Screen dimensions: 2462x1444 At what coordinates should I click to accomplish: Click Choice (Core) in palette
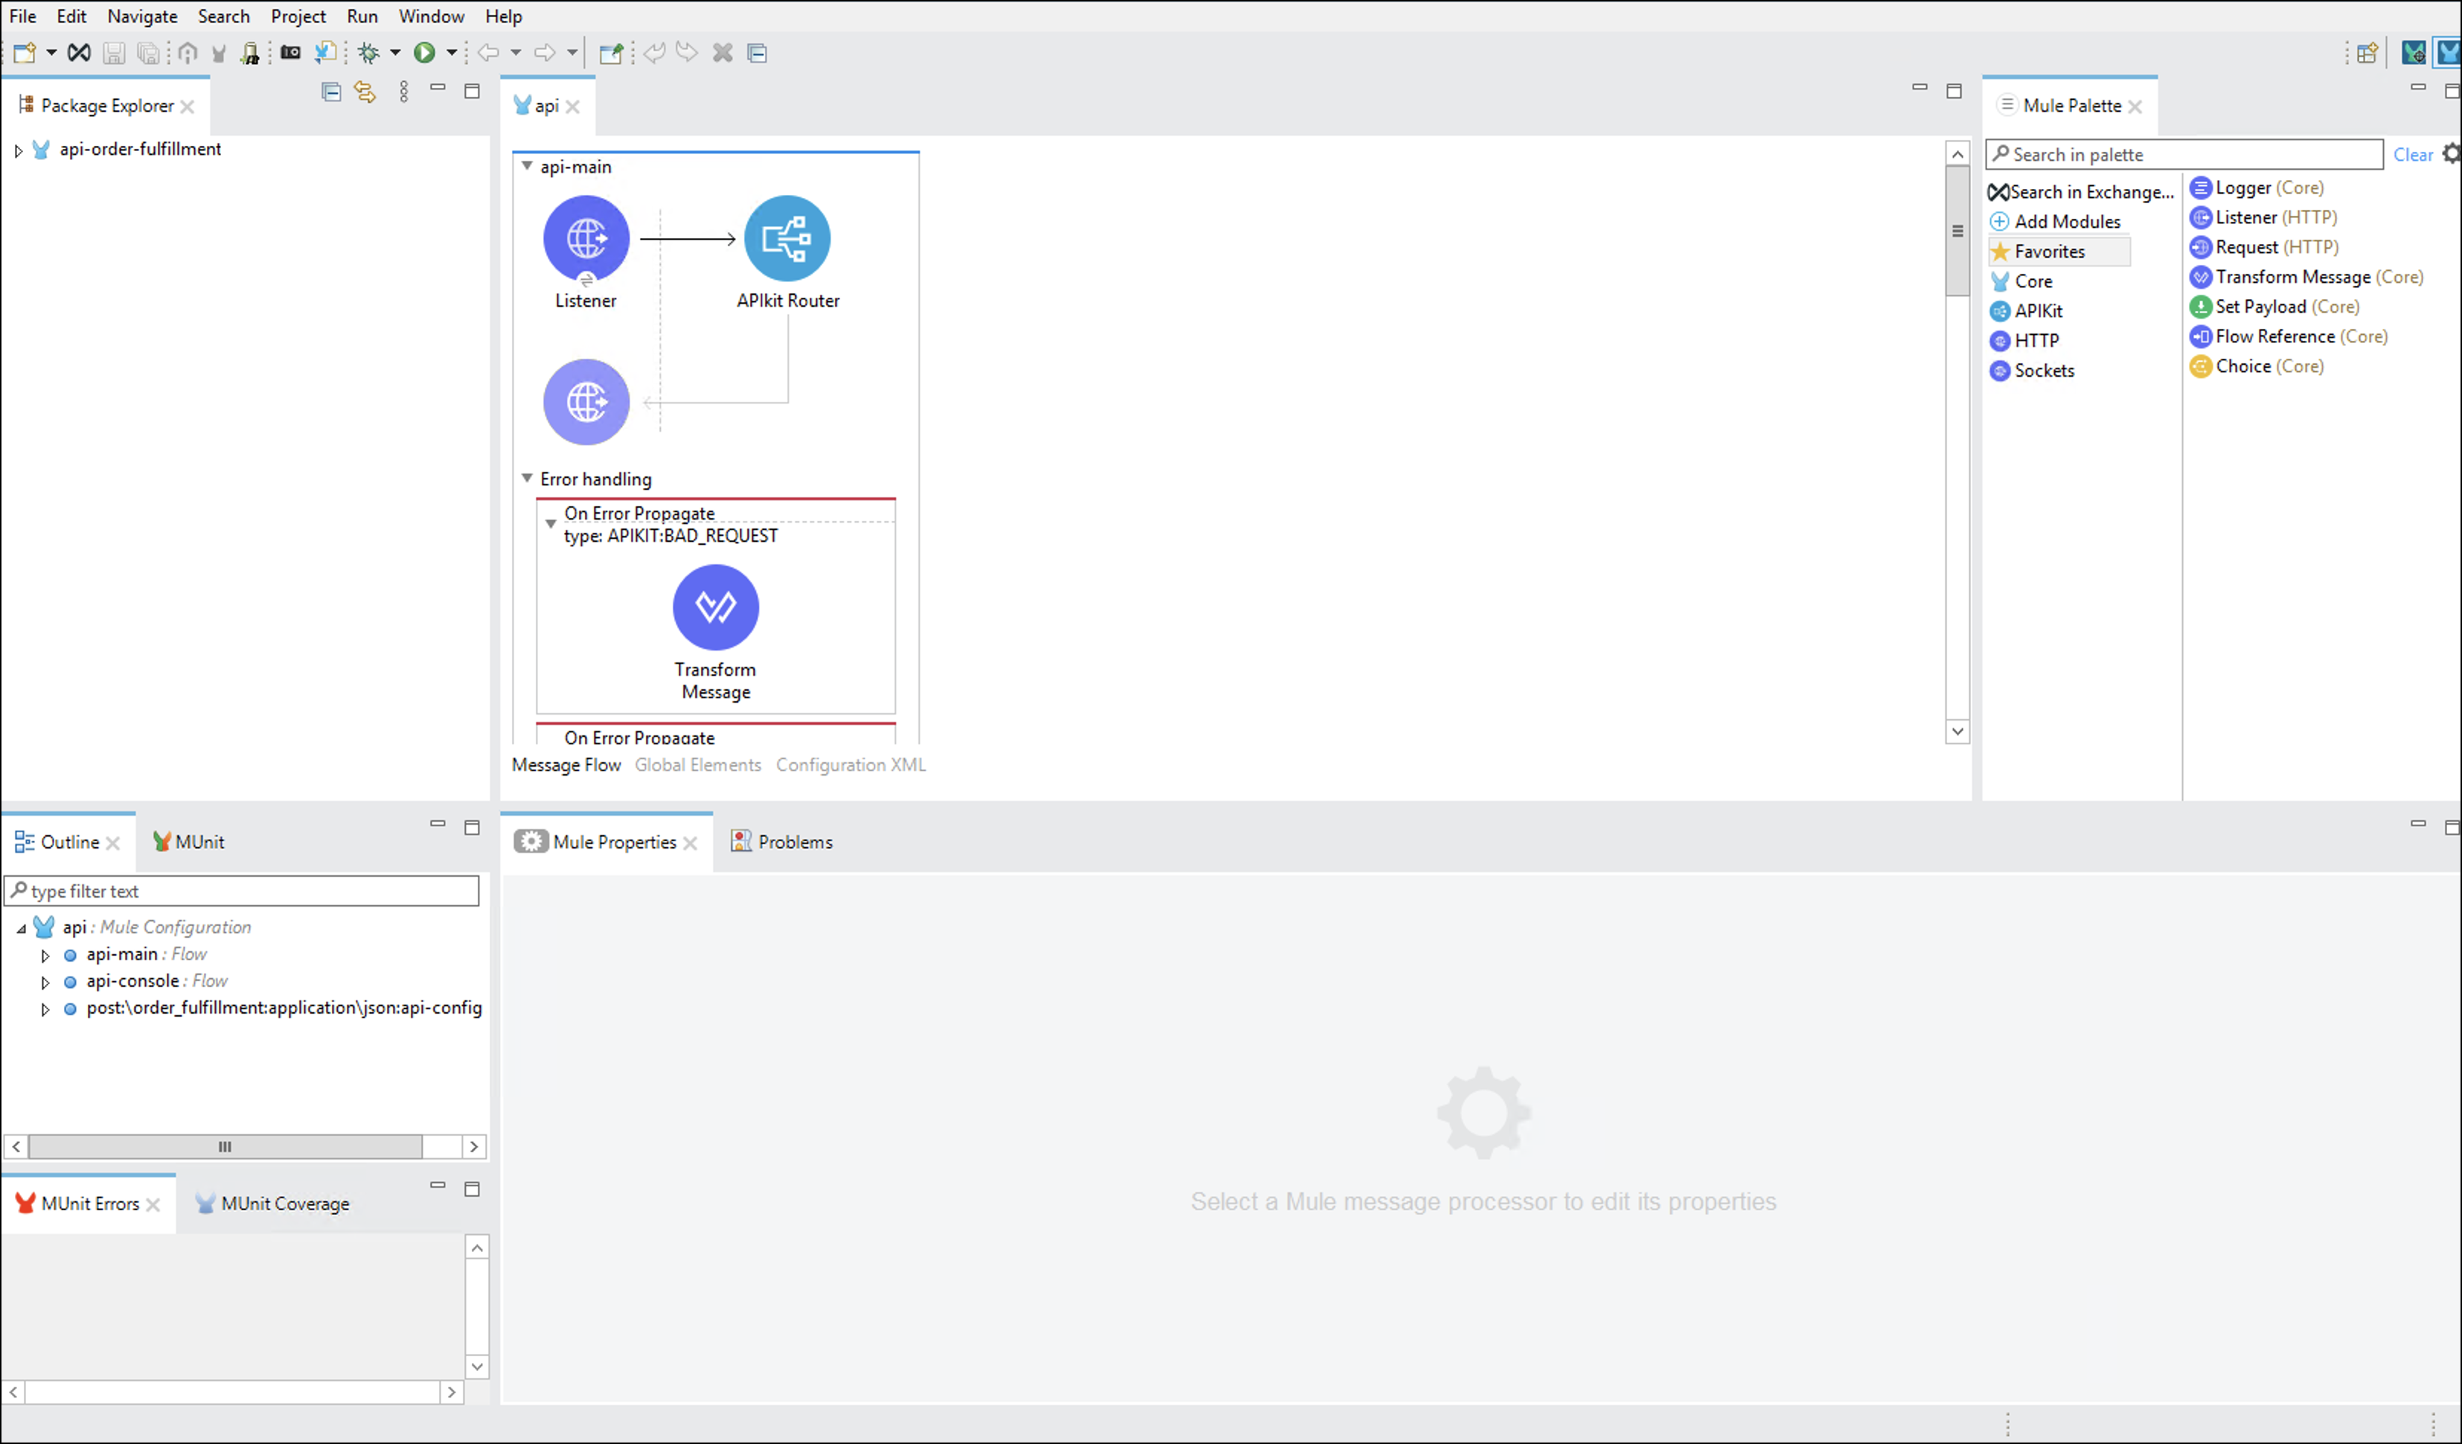pos(2257,366)
